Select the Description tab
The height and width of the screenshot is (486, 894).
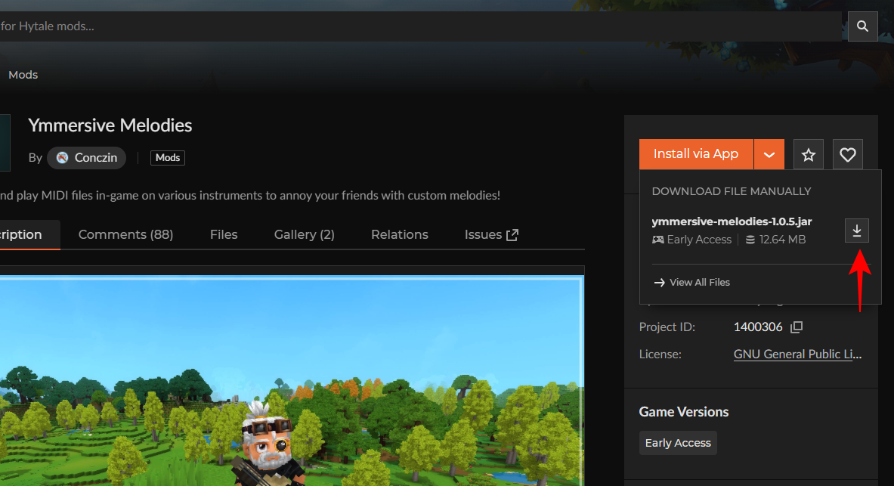click(29, 234)
